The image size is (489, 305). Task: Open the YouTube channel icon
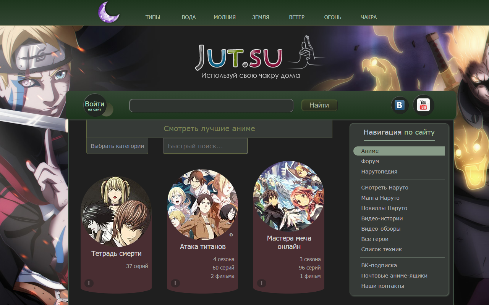tap(423, 105)
